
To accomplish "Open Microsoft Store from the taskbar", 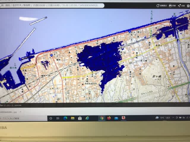I will (80, 118).
